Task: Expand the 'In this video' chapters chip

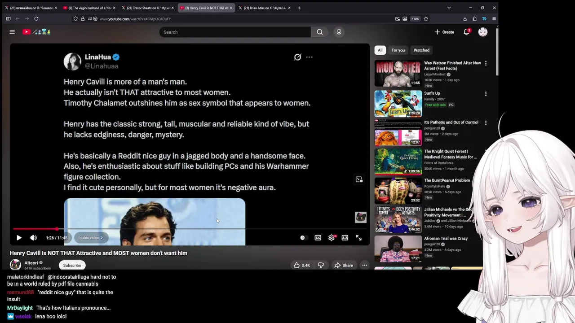Action: pyautogui.click(x=91, y=238)
